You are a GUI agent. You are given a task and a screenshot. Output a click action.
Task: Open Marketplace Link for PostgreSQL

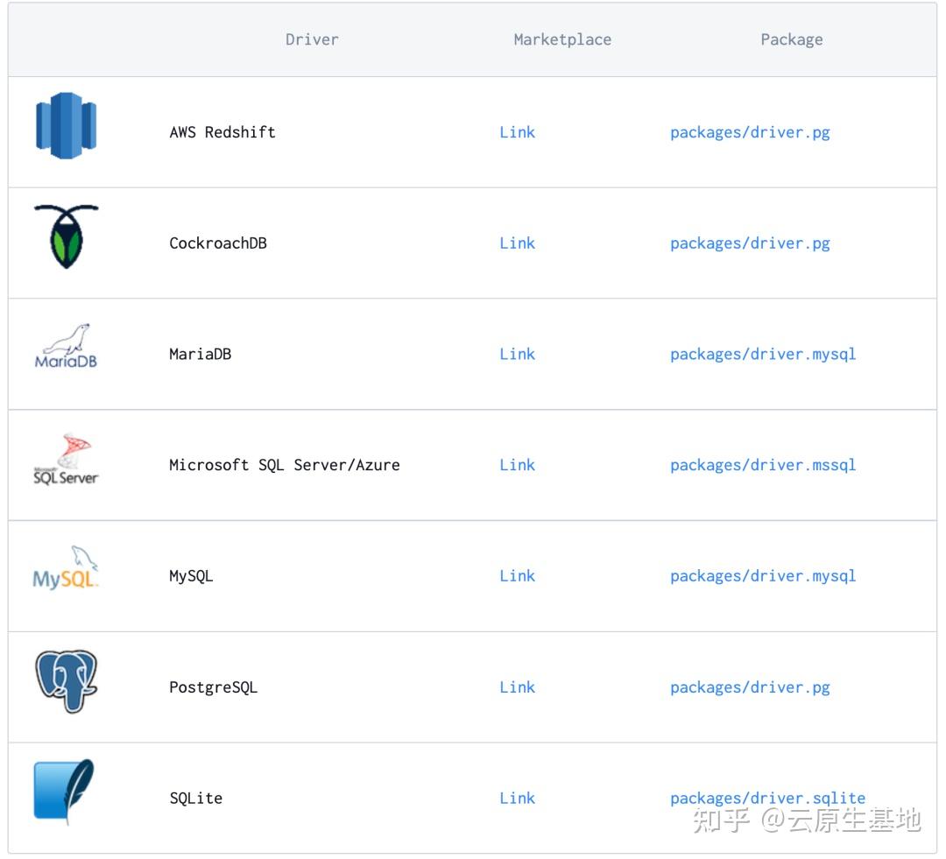click(517, 687)
